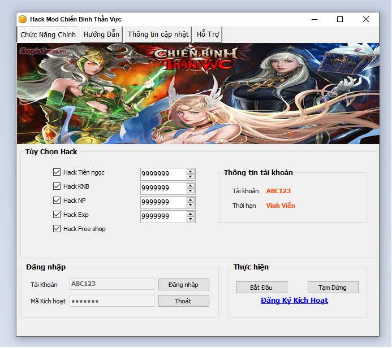Pause with the Tạm Dừng button
392x348 pixels.
pyautogui.click(x=333, y=288)
